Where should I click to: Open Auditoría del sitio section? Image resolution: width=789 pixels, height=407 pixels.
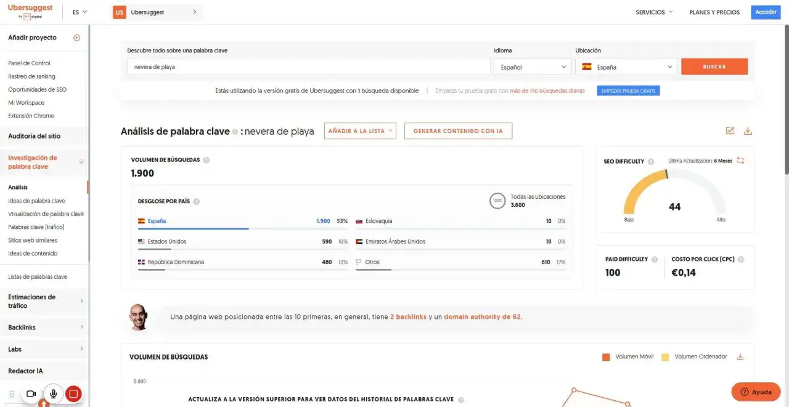point(35,136)
